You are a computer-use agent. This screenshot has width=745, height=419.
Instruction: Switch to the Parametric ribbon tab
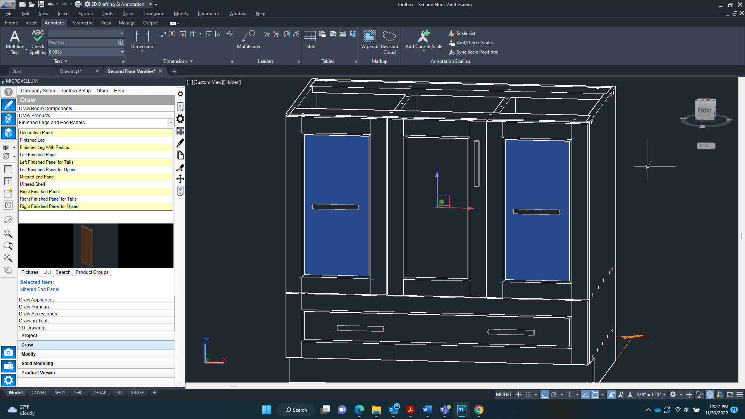[82, 23]
